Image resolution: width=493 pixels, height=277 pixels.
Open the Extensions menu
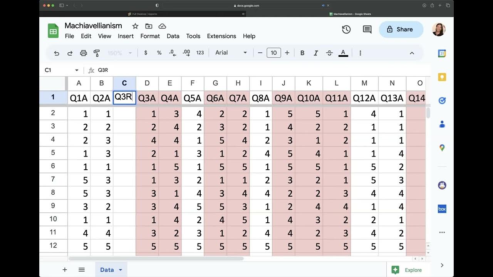[x=221, y=36]
